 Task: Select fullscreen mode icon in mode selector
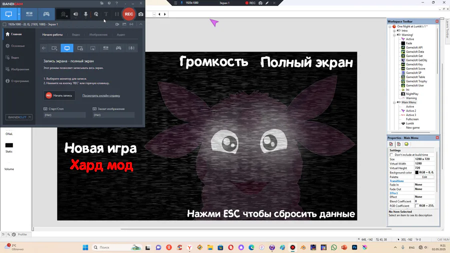click(x=67, y=48)
